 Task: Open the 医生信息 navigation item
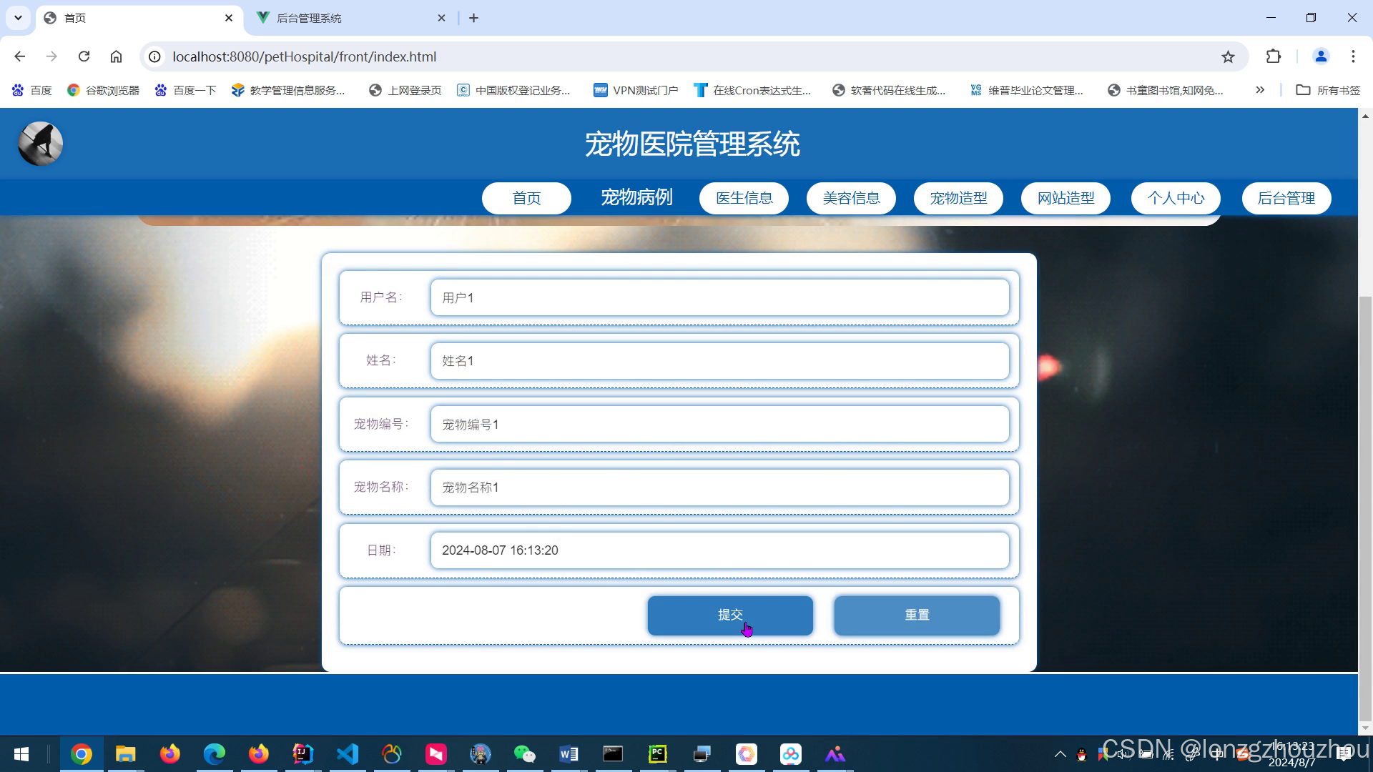pyautogui.click(x=744, y=198)
